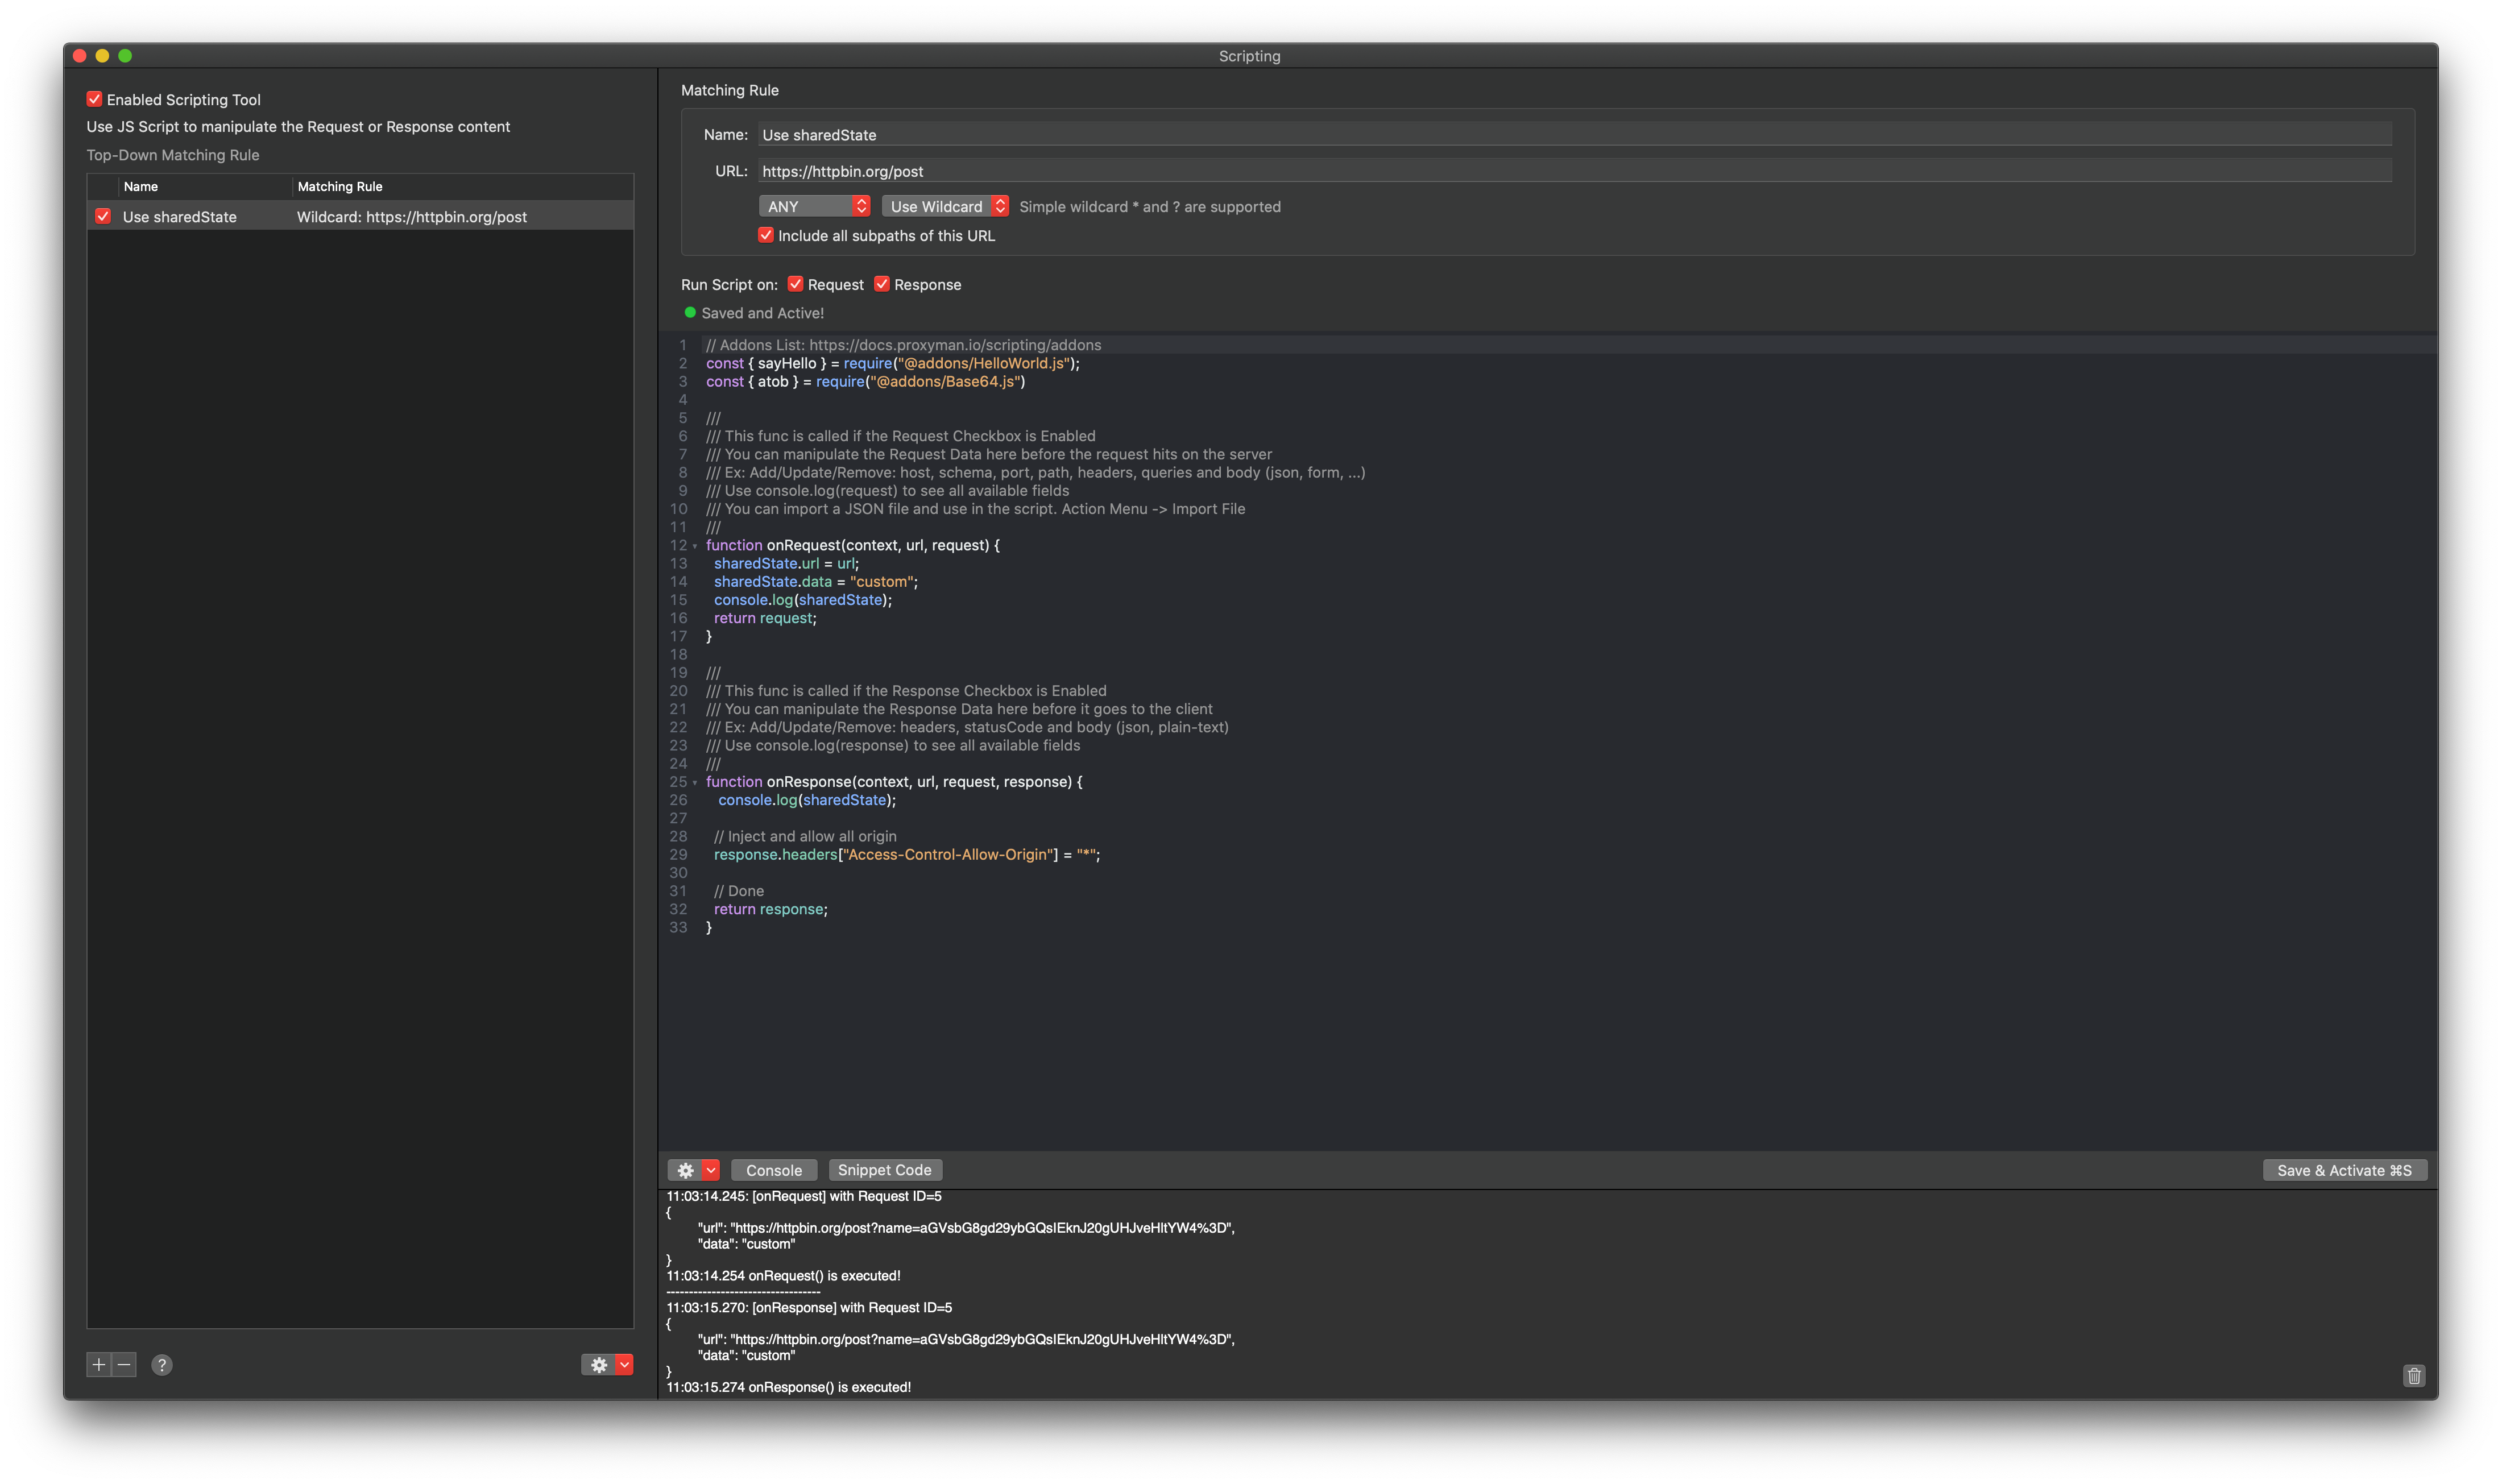
Task: Switch to the Snippet Code tab
Action: click(884, 1169)
